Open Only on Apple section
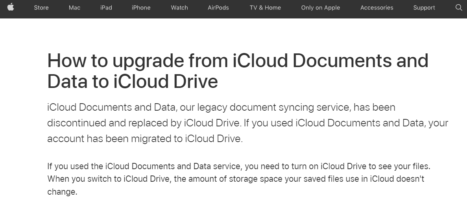The height and width of the screenshot is (199, 467). click(321, 8)
